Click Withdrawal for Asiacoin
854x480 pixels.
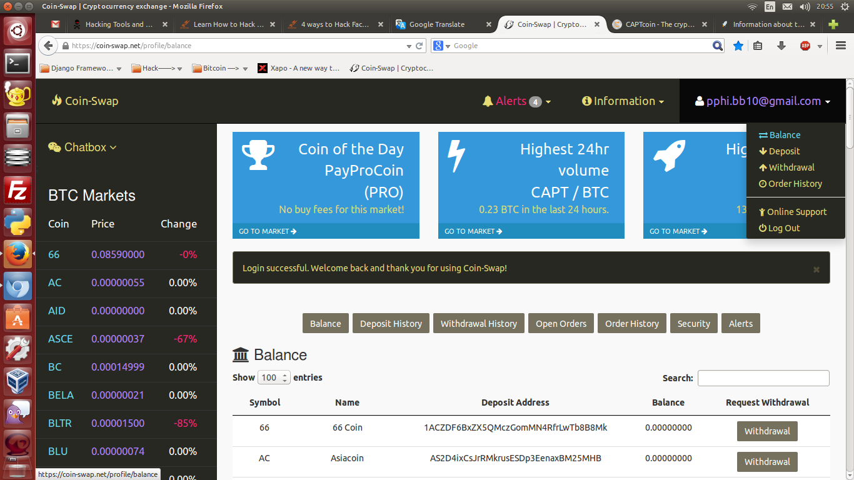click(767, 462)
